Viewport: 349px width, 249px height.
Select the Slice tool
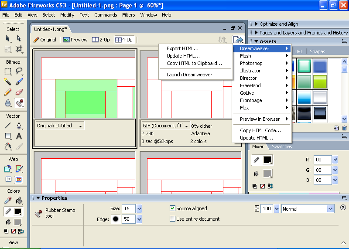tap(19, 169)
